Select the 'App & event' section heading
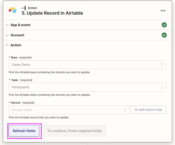The height and width of the screenshot is (145, 175). coord(20,25)
